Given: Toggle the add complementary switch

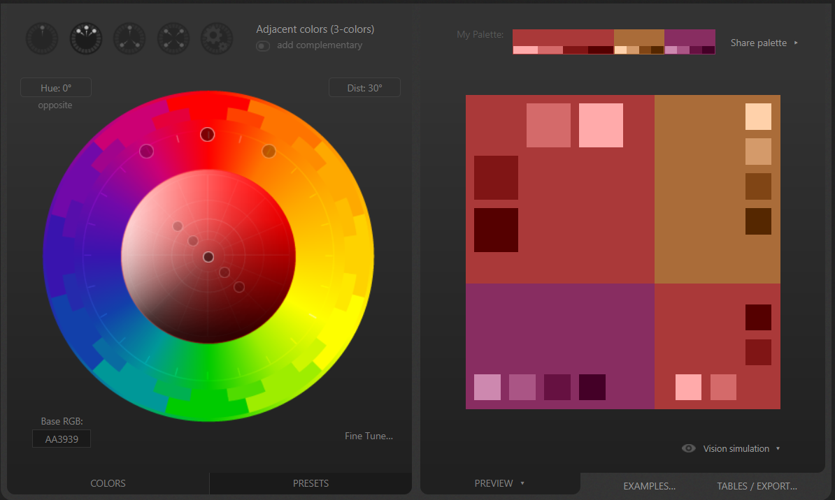Looking at the screenshot, I should [263, 46].
